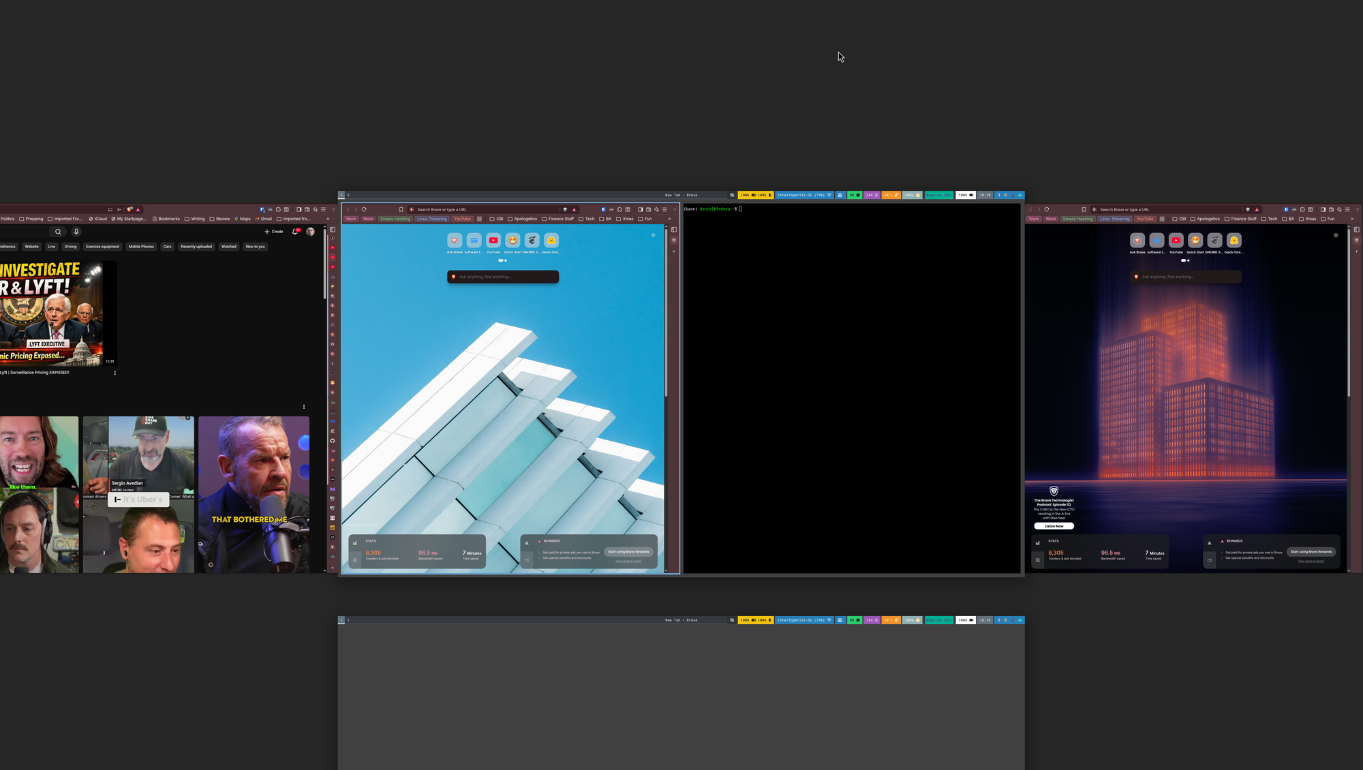Open the Brave Rewards triangle icon

point(574,209)
